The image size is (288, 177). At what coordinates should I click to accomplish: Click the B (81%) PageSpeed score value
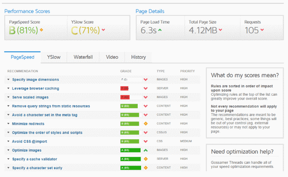tap(24, 30)
